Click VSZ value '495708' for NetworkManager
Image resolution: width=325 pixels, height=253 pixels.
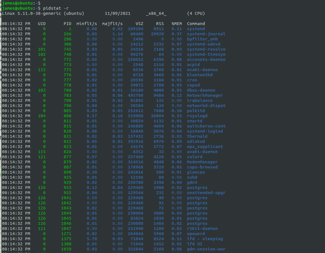click(x=136, y=95)
